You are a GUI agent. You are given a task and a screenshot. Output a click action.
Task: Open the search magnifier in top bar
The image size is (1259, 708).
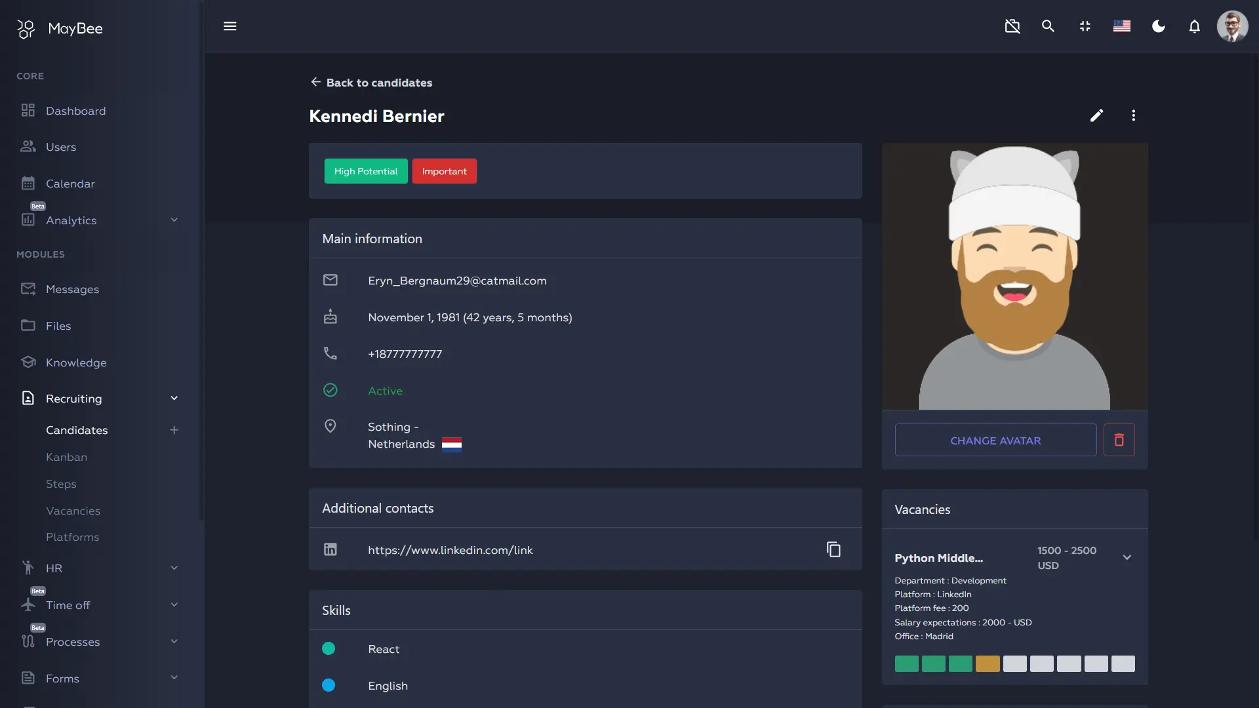1048,26
